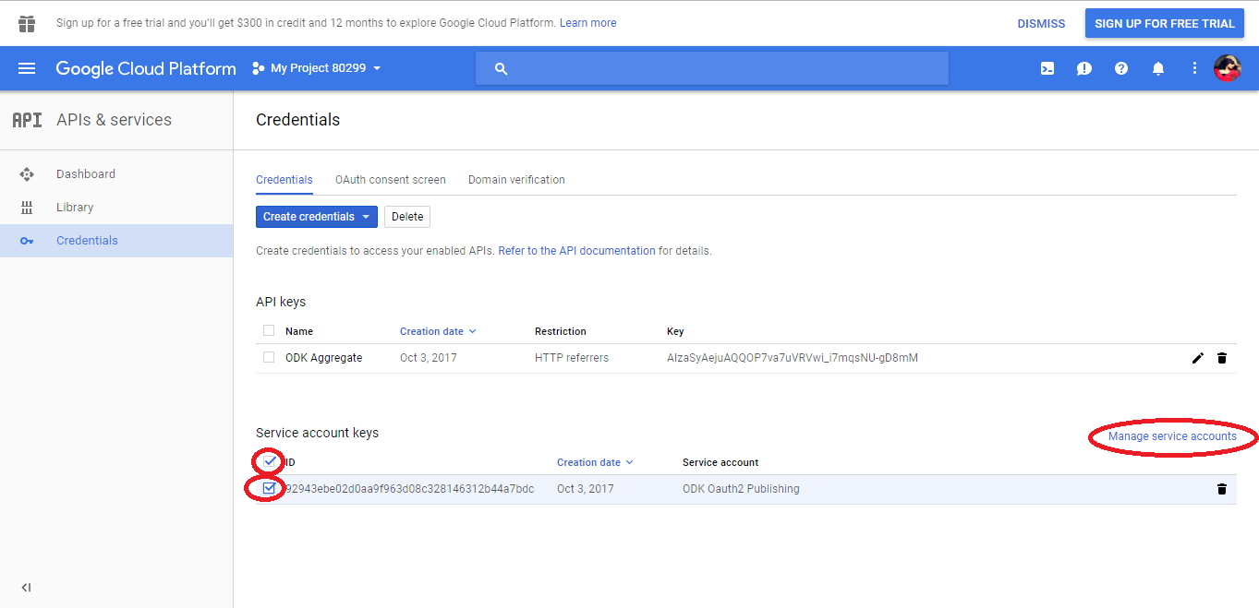Click the Restriction column header
Image resolution: width=1259 pixels, height=608 pixels.
tap(561, 331)
